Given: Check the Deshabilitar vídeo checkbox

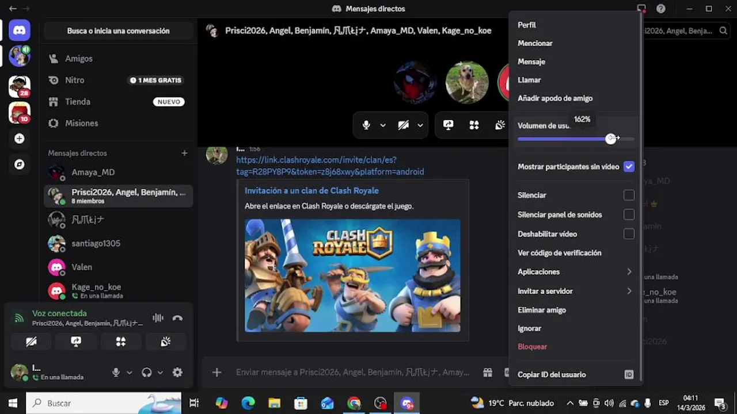Looking at the screenshot, I should (x=629, y=234).
